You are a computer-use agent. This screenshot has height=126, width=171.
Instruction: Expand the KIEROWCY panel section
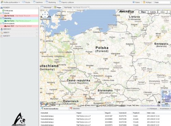pyautogui.click(x=37, y=29)
